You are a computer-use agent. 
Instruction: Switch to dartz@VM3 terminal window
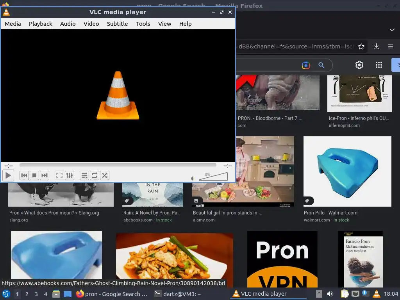pyautogui.click(x=178, y=294)
